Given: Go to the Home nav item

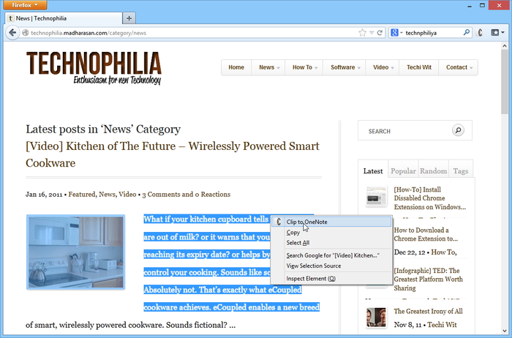Looking at the screenshot, I should point(236,67).
